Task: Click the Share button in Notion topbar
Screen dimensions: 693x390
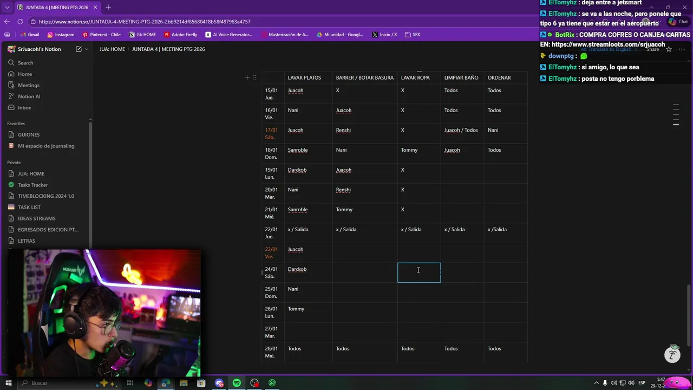Action: click(652, 49)
